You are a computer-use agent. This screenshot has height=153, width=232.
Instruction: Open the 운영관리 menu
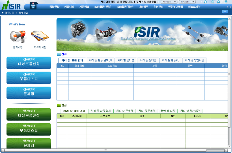(x=158, y=7)
